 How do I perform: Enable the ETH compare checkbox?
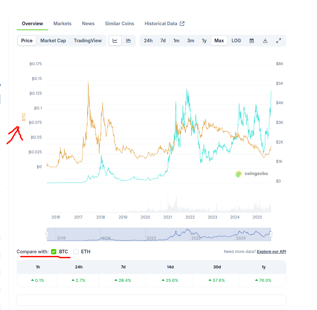76,252
